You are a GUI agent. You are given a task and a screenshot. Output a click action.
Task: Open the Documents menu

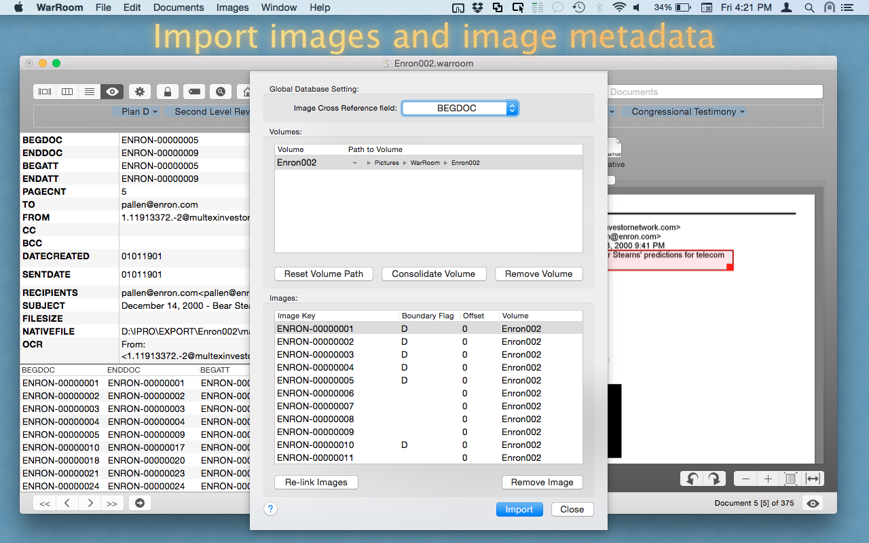[x=179, y=7]
